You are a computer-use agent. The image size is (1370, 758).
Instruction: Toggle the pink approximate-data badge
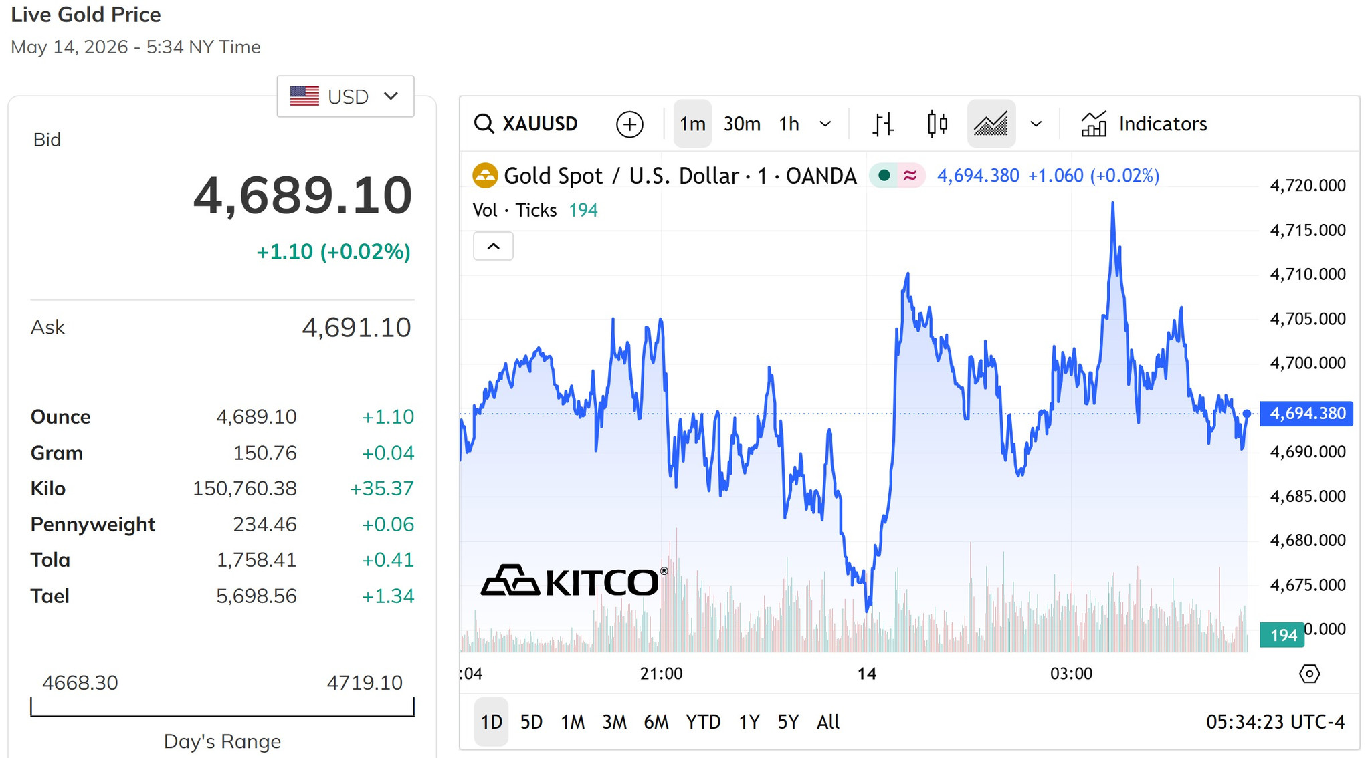910,176
